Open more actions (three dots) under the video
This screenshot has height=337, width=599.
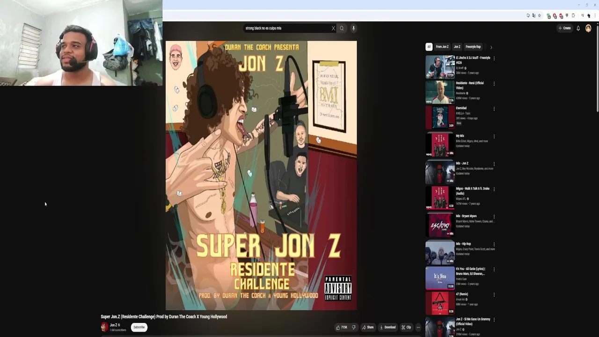coord(418,327)
